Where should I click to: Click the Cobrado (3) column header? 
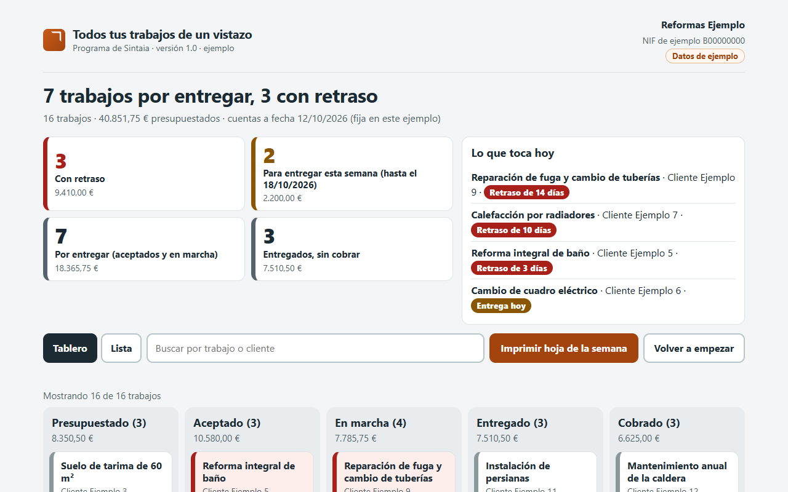point(649,423)
